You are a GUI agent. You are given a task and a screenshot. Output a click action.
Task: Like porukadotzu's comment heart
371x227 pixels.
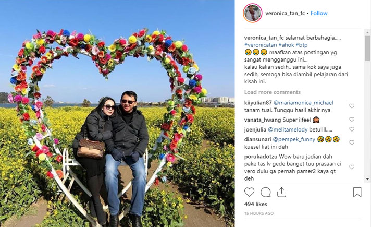(352, 167)
